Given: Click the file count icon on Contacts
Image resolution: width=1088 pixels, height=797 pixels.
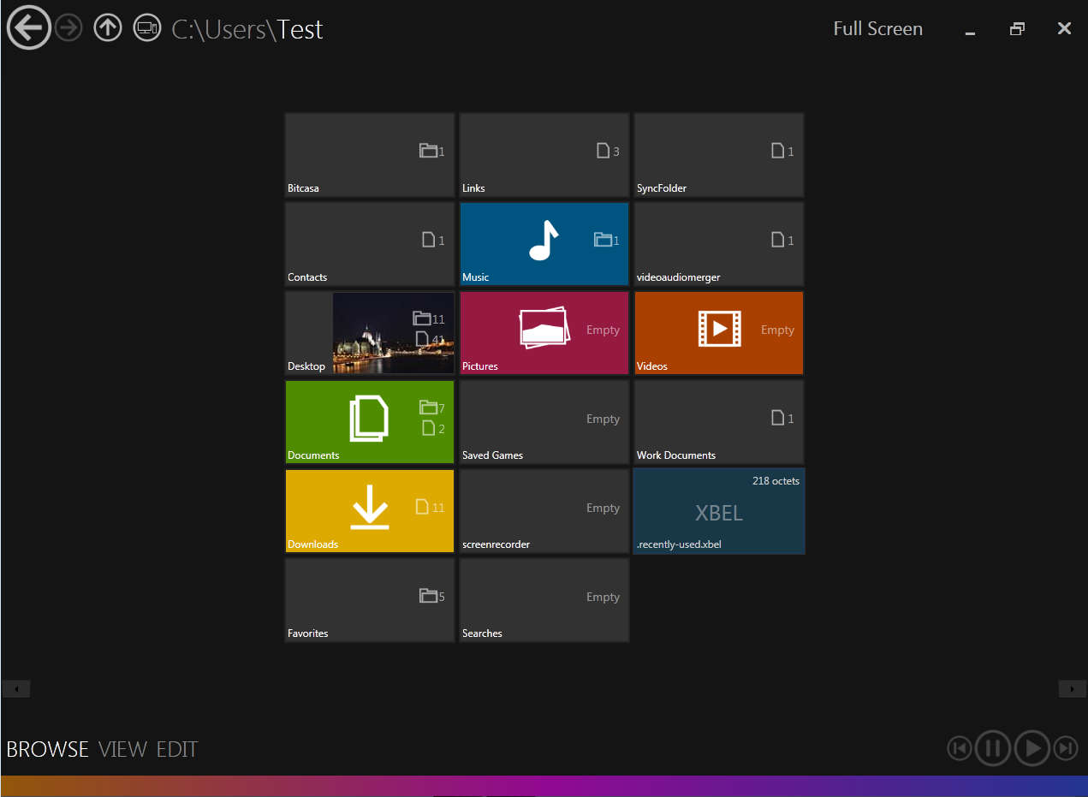Looking at the screenshot, I should (428, 240).
